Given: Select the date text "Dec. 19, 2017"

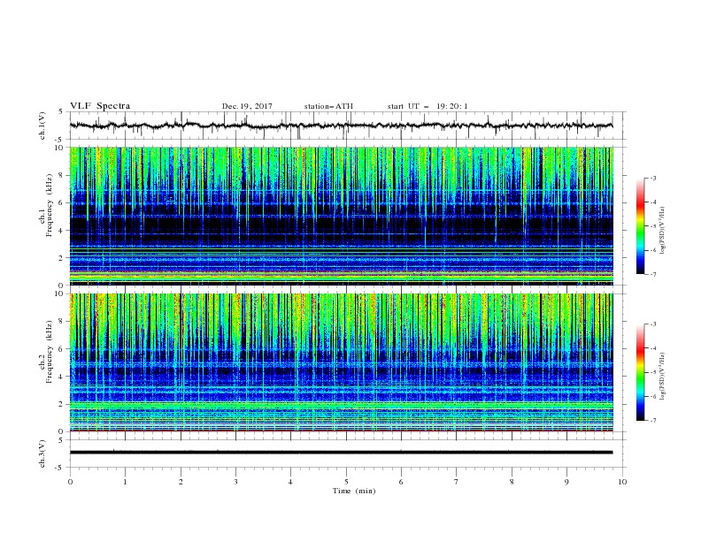Looking at the screenshot, I should [x=247, y=106].
